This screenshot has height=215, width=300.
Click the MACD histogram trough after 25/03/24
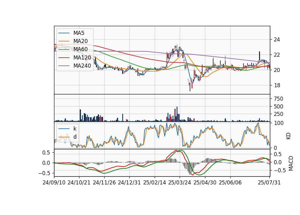pos(190,169)
